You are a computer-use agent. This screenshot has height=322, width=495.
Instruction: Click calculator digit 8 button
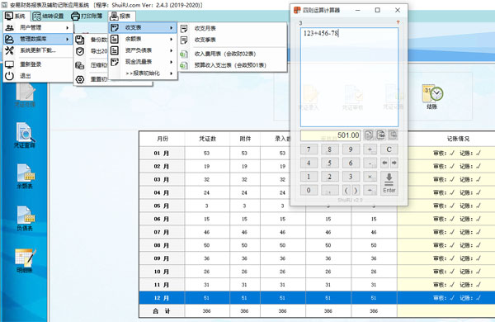tap(329, 149)
